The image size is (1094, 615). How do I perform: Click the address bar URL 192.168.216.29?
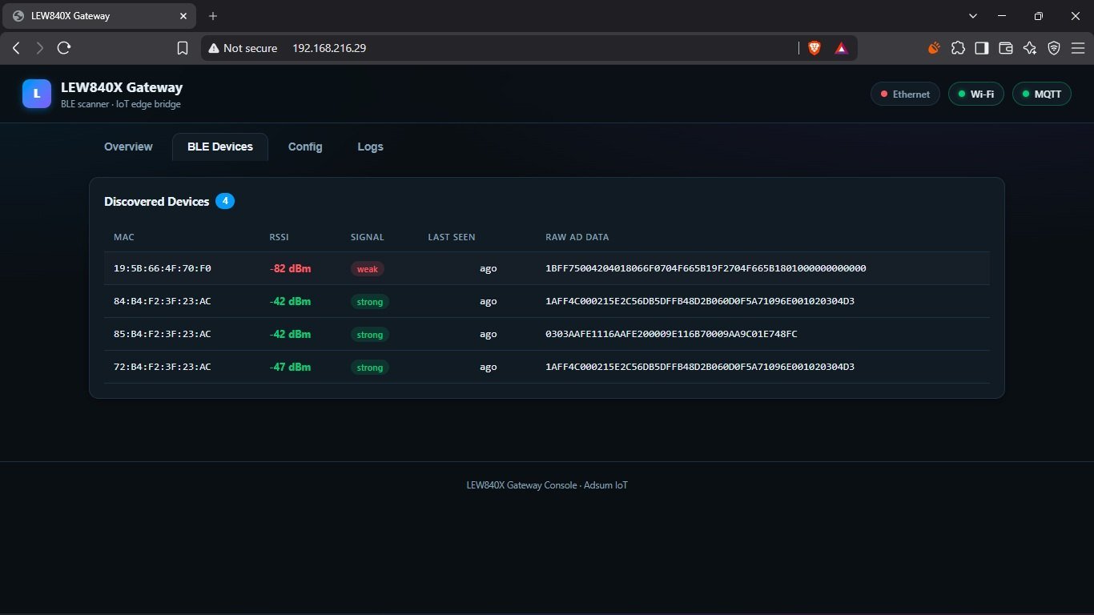click(x=329, y=48)
